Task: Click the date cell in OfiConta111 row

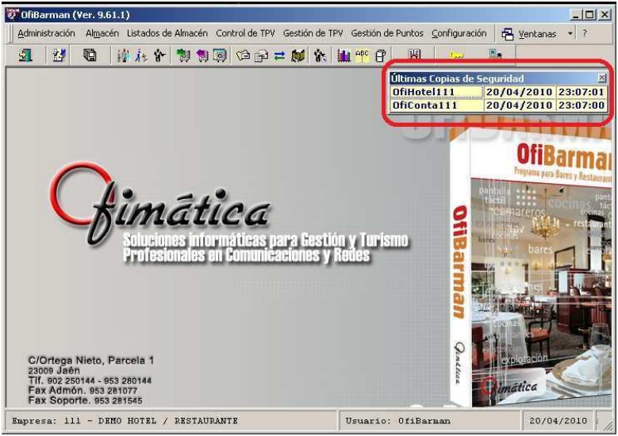Action: tap(519, 105)
